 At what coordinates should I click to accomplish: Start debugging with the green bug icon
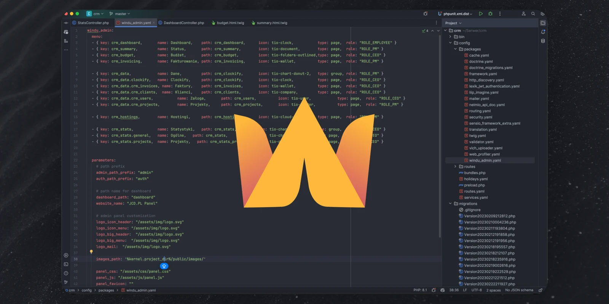point(490,14)
